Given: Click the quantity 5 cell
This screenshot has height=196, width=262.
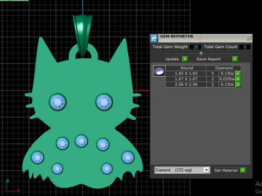Looking at the screenshot, I should (x=212, y=73).
